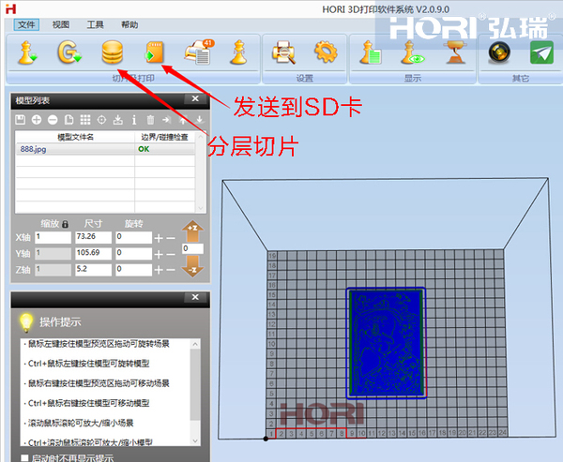Open the print queue icon with 41 badge
The image size is (563, 462).
pos(199,52)
